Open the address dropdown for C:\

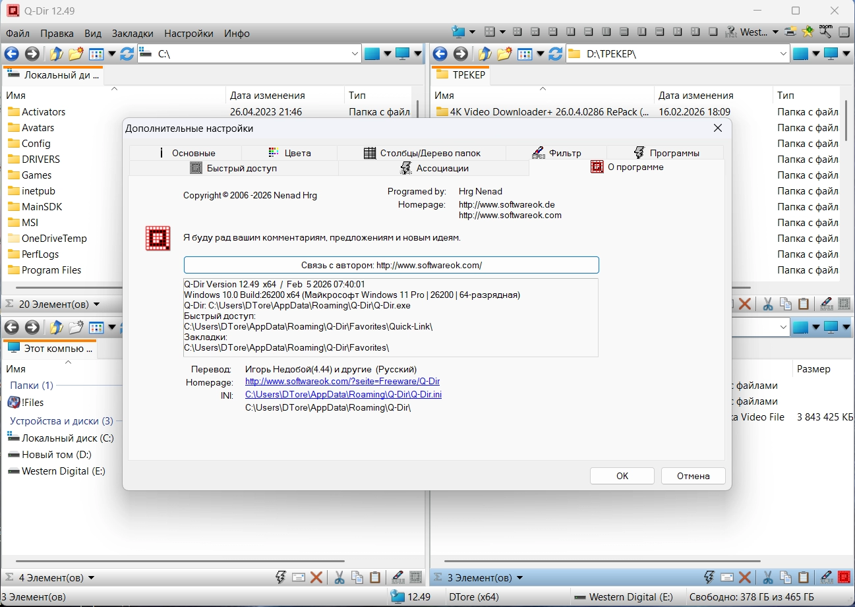click(x=355, y=54)
